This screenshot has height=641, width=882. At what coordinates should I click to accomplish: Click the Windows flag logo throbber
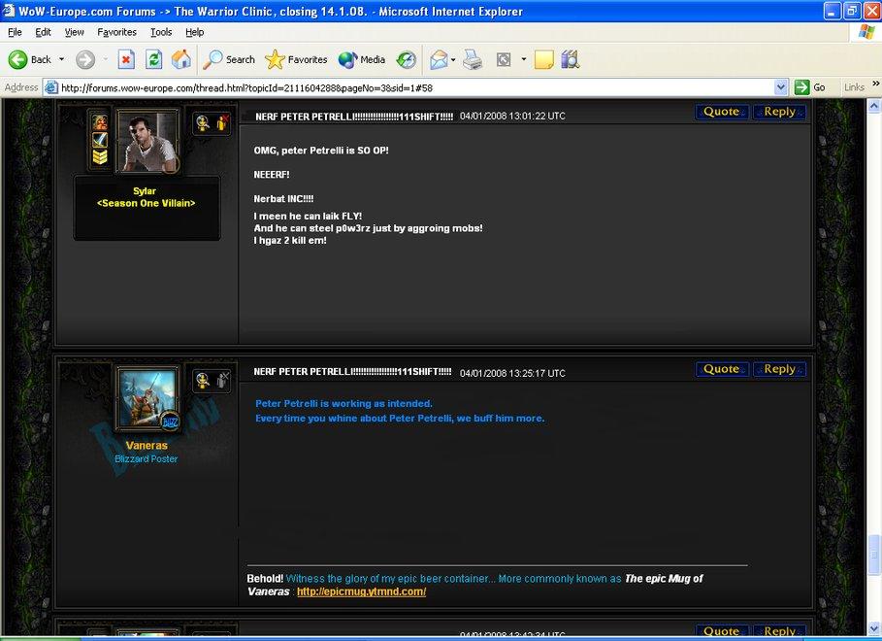coord(866,32)
